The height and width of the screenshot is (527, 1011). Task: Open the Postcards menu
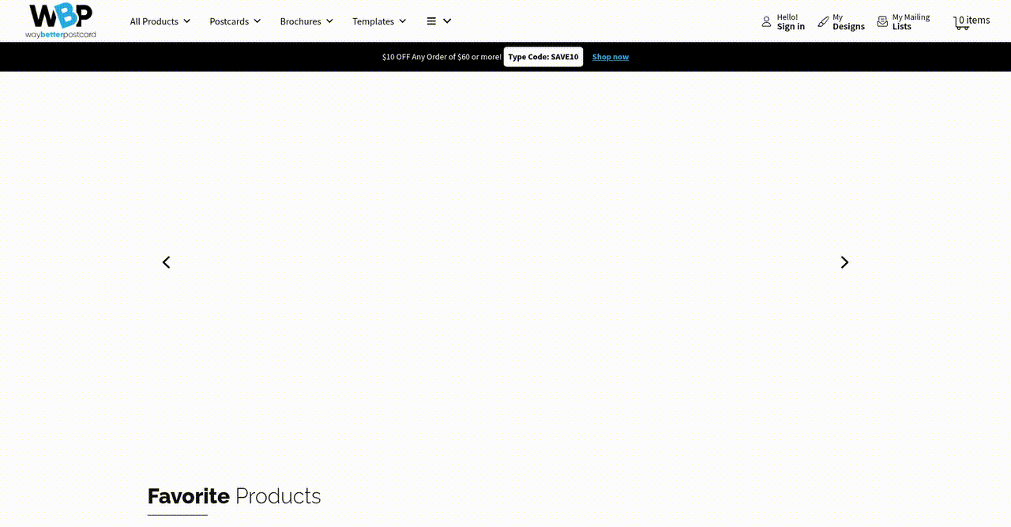(x=229, y=21)
